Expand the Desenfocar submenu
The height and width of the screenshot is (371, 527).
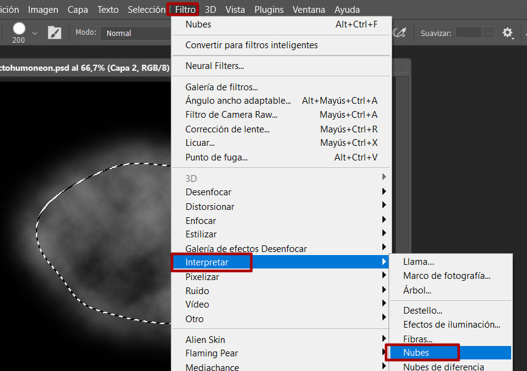[209, 192]
